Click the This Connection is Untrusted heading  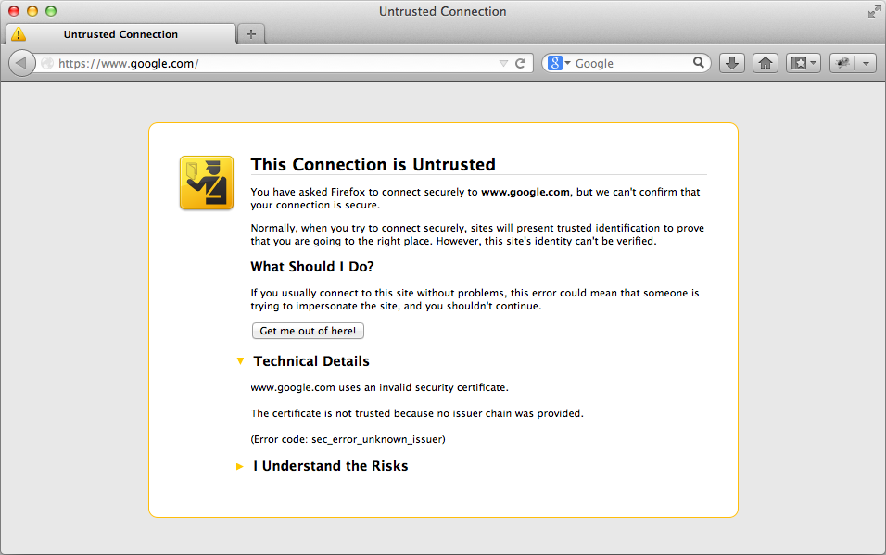pos(373,165)
